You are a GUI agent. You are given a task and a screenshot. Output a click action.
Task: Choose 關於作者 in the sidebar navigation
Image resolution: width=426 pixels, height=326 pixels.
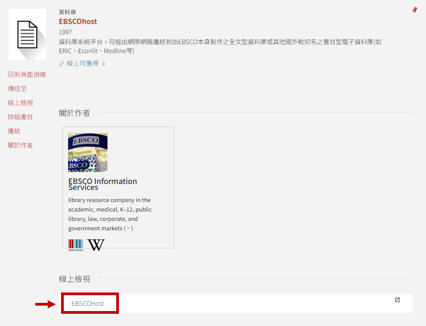click(20, 145)
